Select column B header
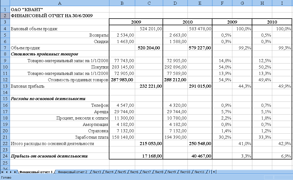The width and height of the screenshot is (293, 180). tap(122, 3)
